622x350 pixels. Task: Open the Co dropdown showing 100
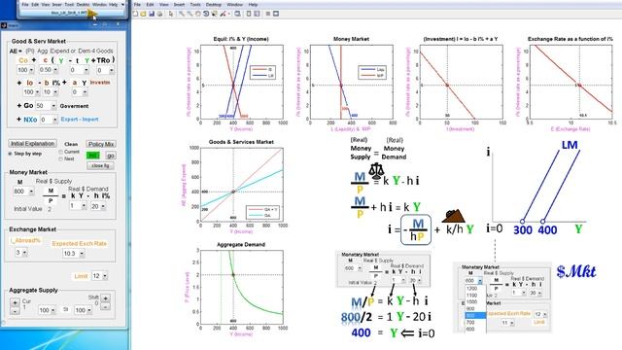(25, 70)
